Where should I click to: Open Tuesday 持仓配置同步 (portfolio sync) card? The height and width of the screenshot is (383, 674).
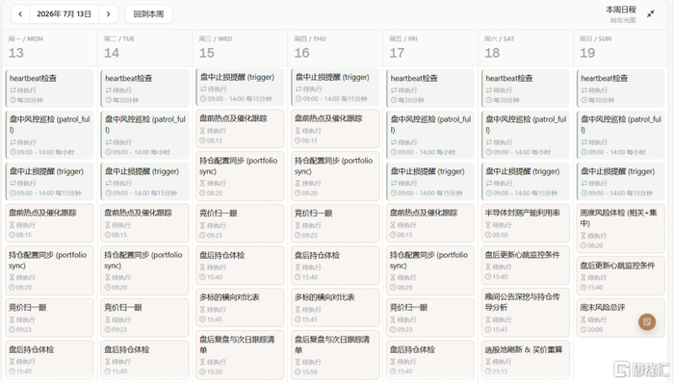pos(144,270)
